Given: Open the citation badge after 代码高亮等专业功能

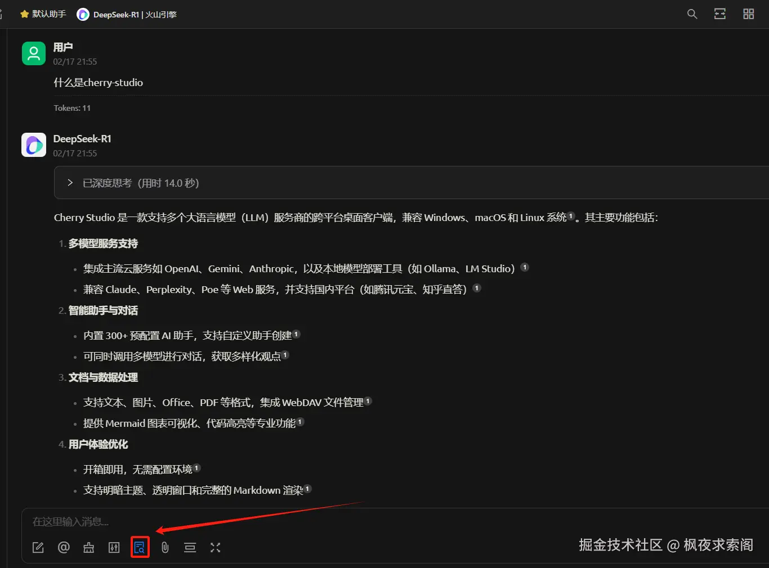Looking at the screenshot, I should pyautogui.click(x=300, y=422).
